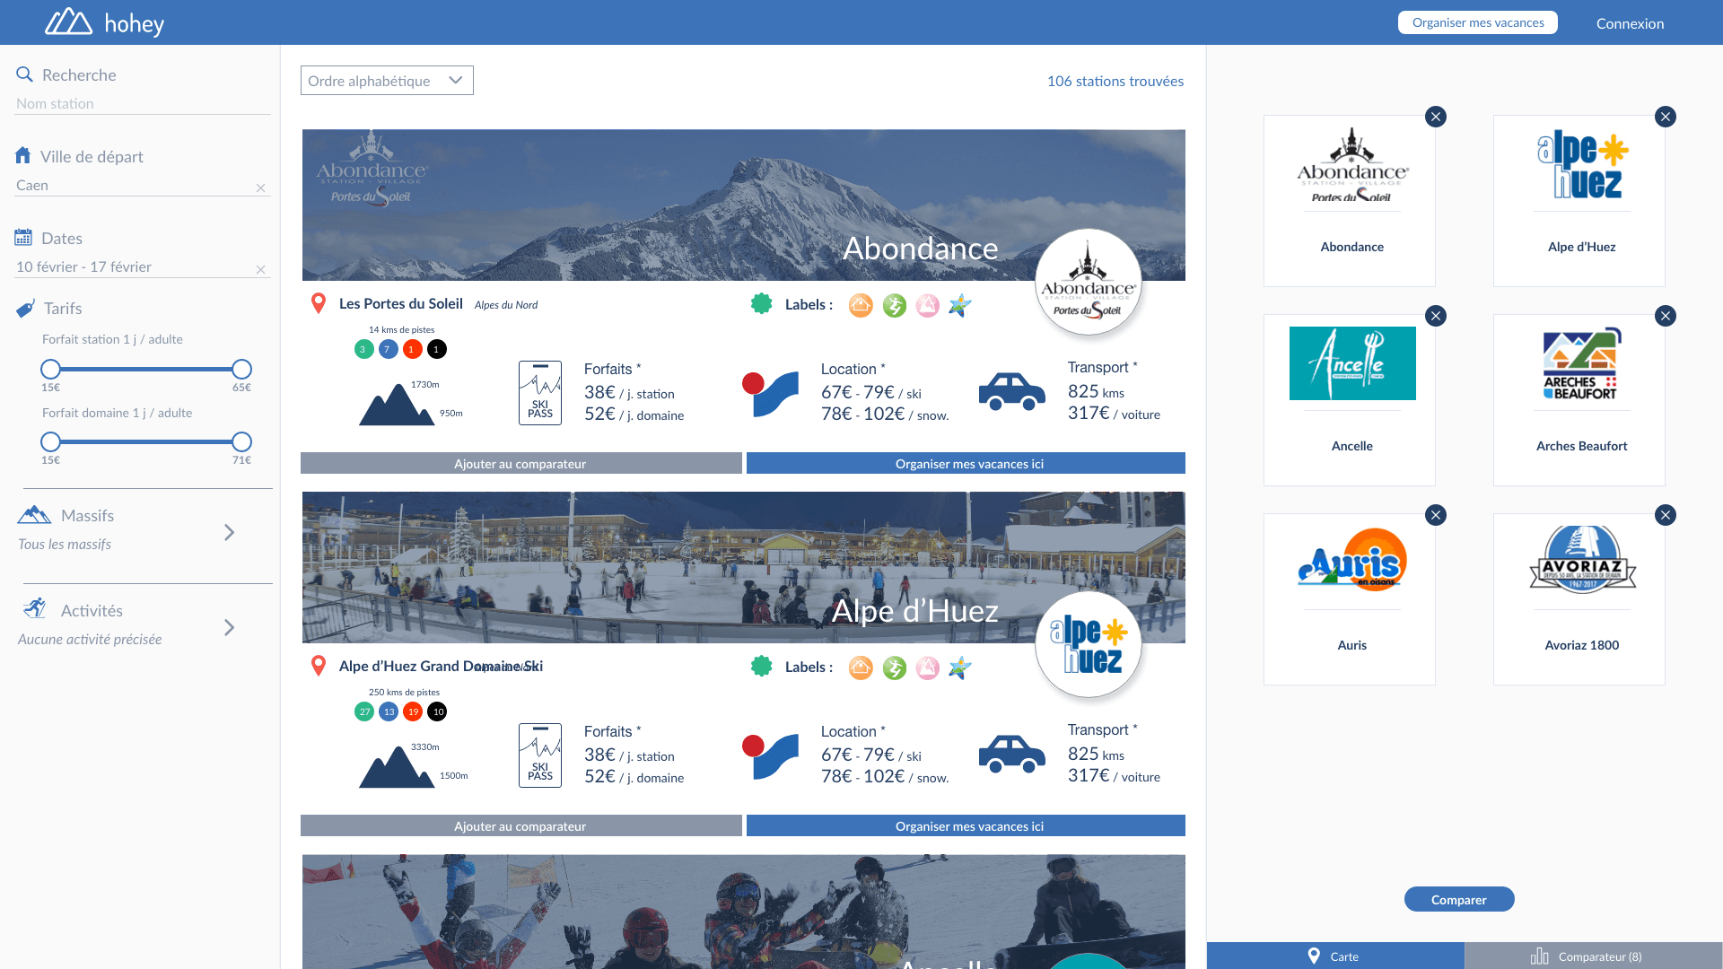Screen dimensions: 1723x969
Task: Switch to the Comparateur (8) tab
Action: click(x=1594, y=956)
